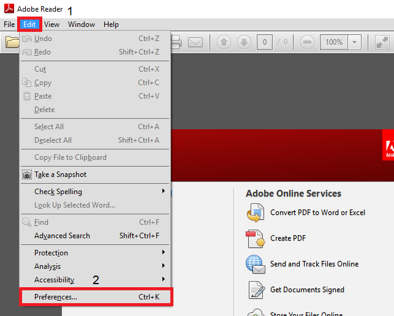Click the zoom out minus button

coord(307,42)
